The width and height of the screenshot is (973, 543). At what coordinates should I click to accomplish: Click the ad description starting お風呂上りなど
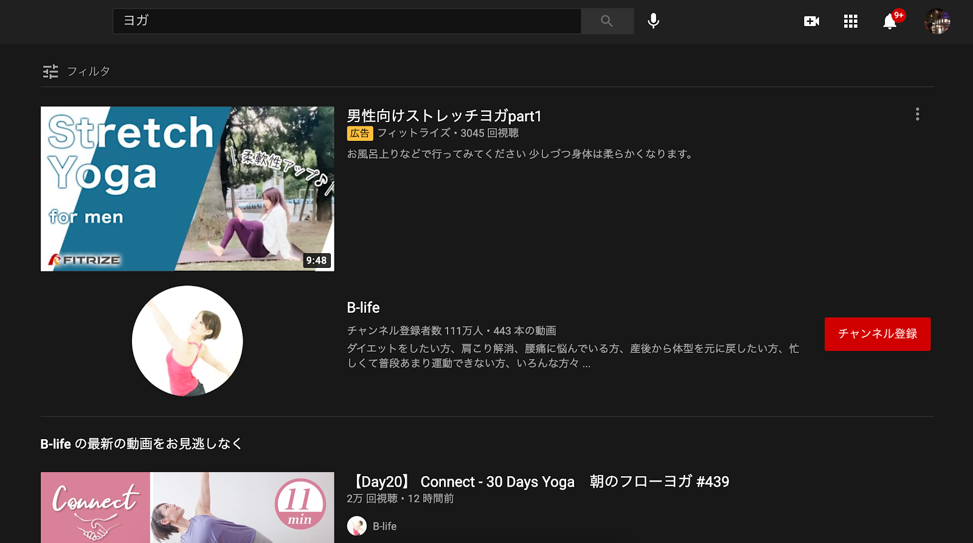[x=521, y=154]
